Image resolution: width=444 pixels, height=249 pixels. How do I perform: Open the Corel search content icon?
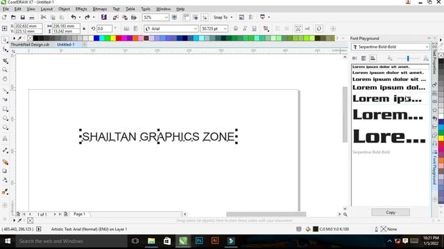tap(104, 17)
